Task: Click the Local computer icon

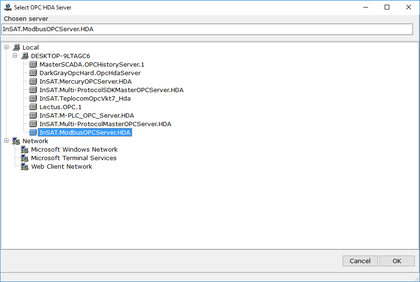Action: coord(17,47)
